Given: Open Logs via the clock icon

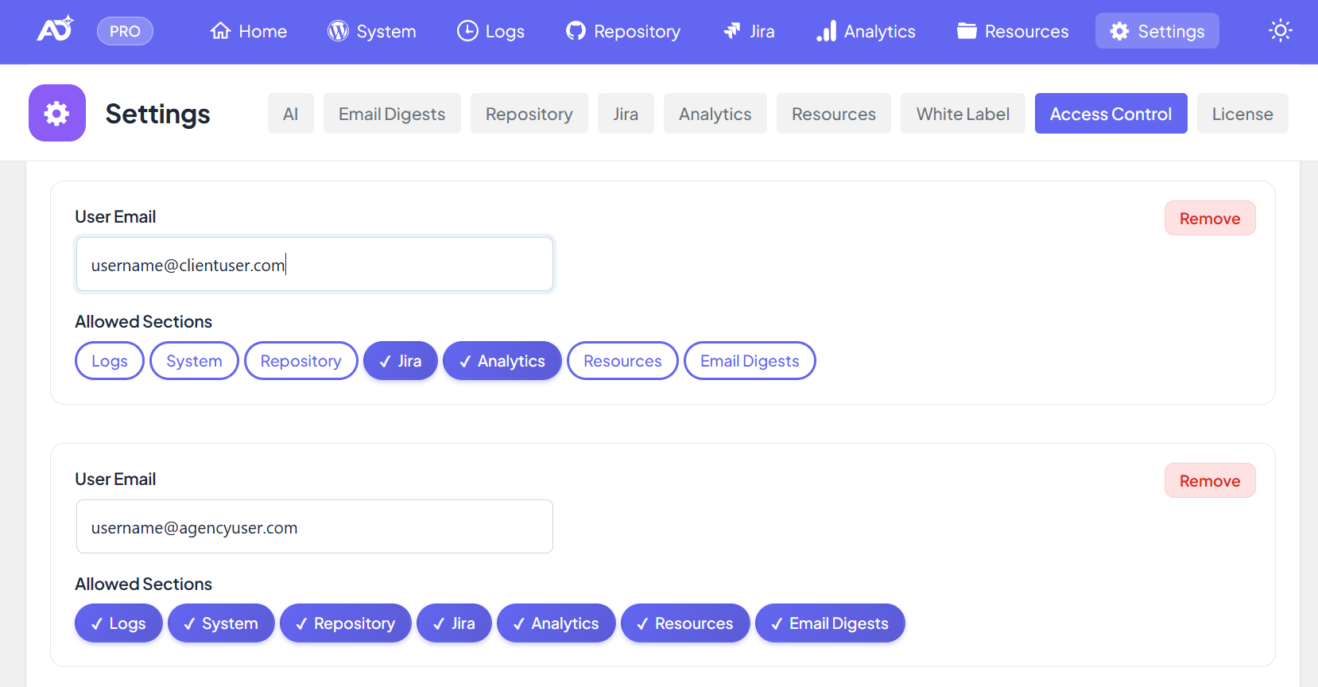Looking at the screenshot, I should (x=467, y=31).
